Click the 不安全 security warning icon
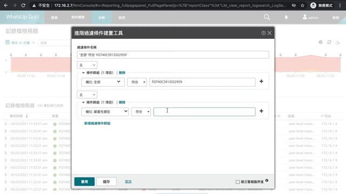This screenshot has height=194, width=346. pos(34,5)
